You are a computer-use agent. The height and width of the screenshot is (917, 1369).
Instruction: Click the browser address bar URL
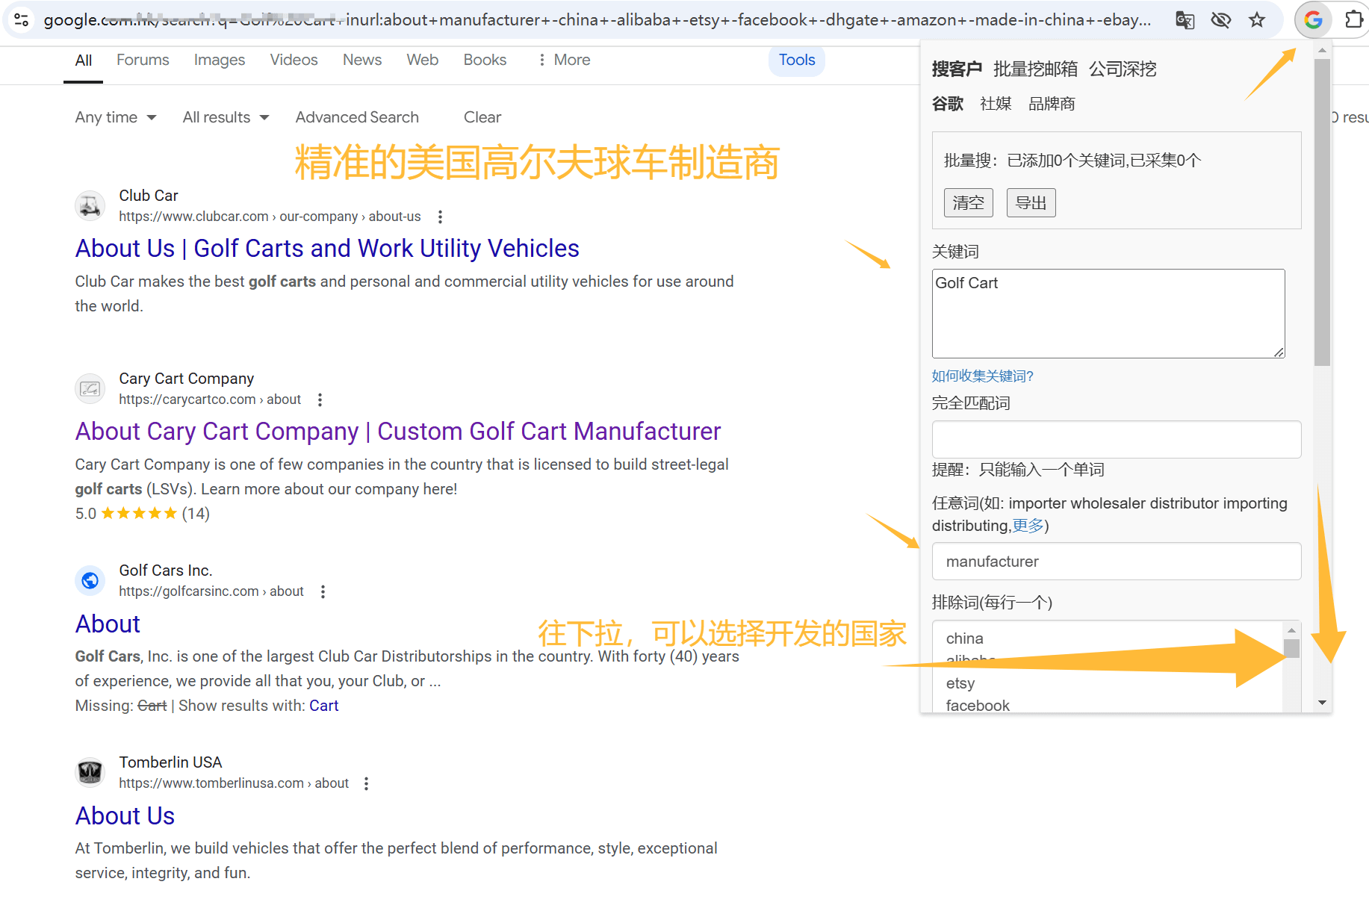[x=597, y=20]
